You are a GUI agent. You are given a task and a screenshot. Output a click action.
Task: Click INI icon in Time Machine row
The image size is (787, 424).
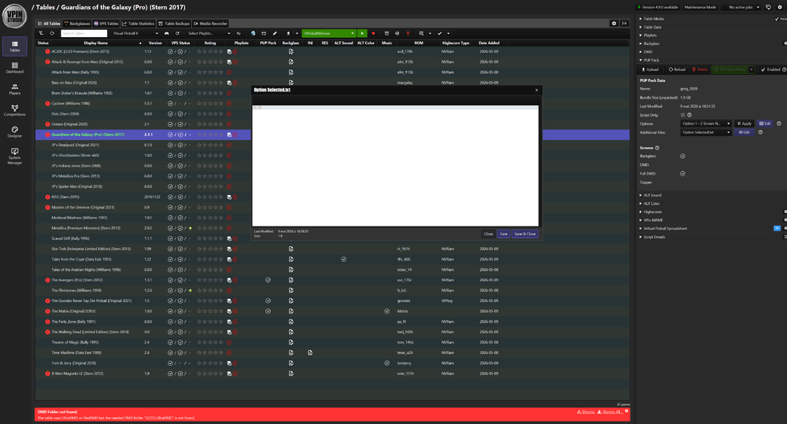(310, 352)
